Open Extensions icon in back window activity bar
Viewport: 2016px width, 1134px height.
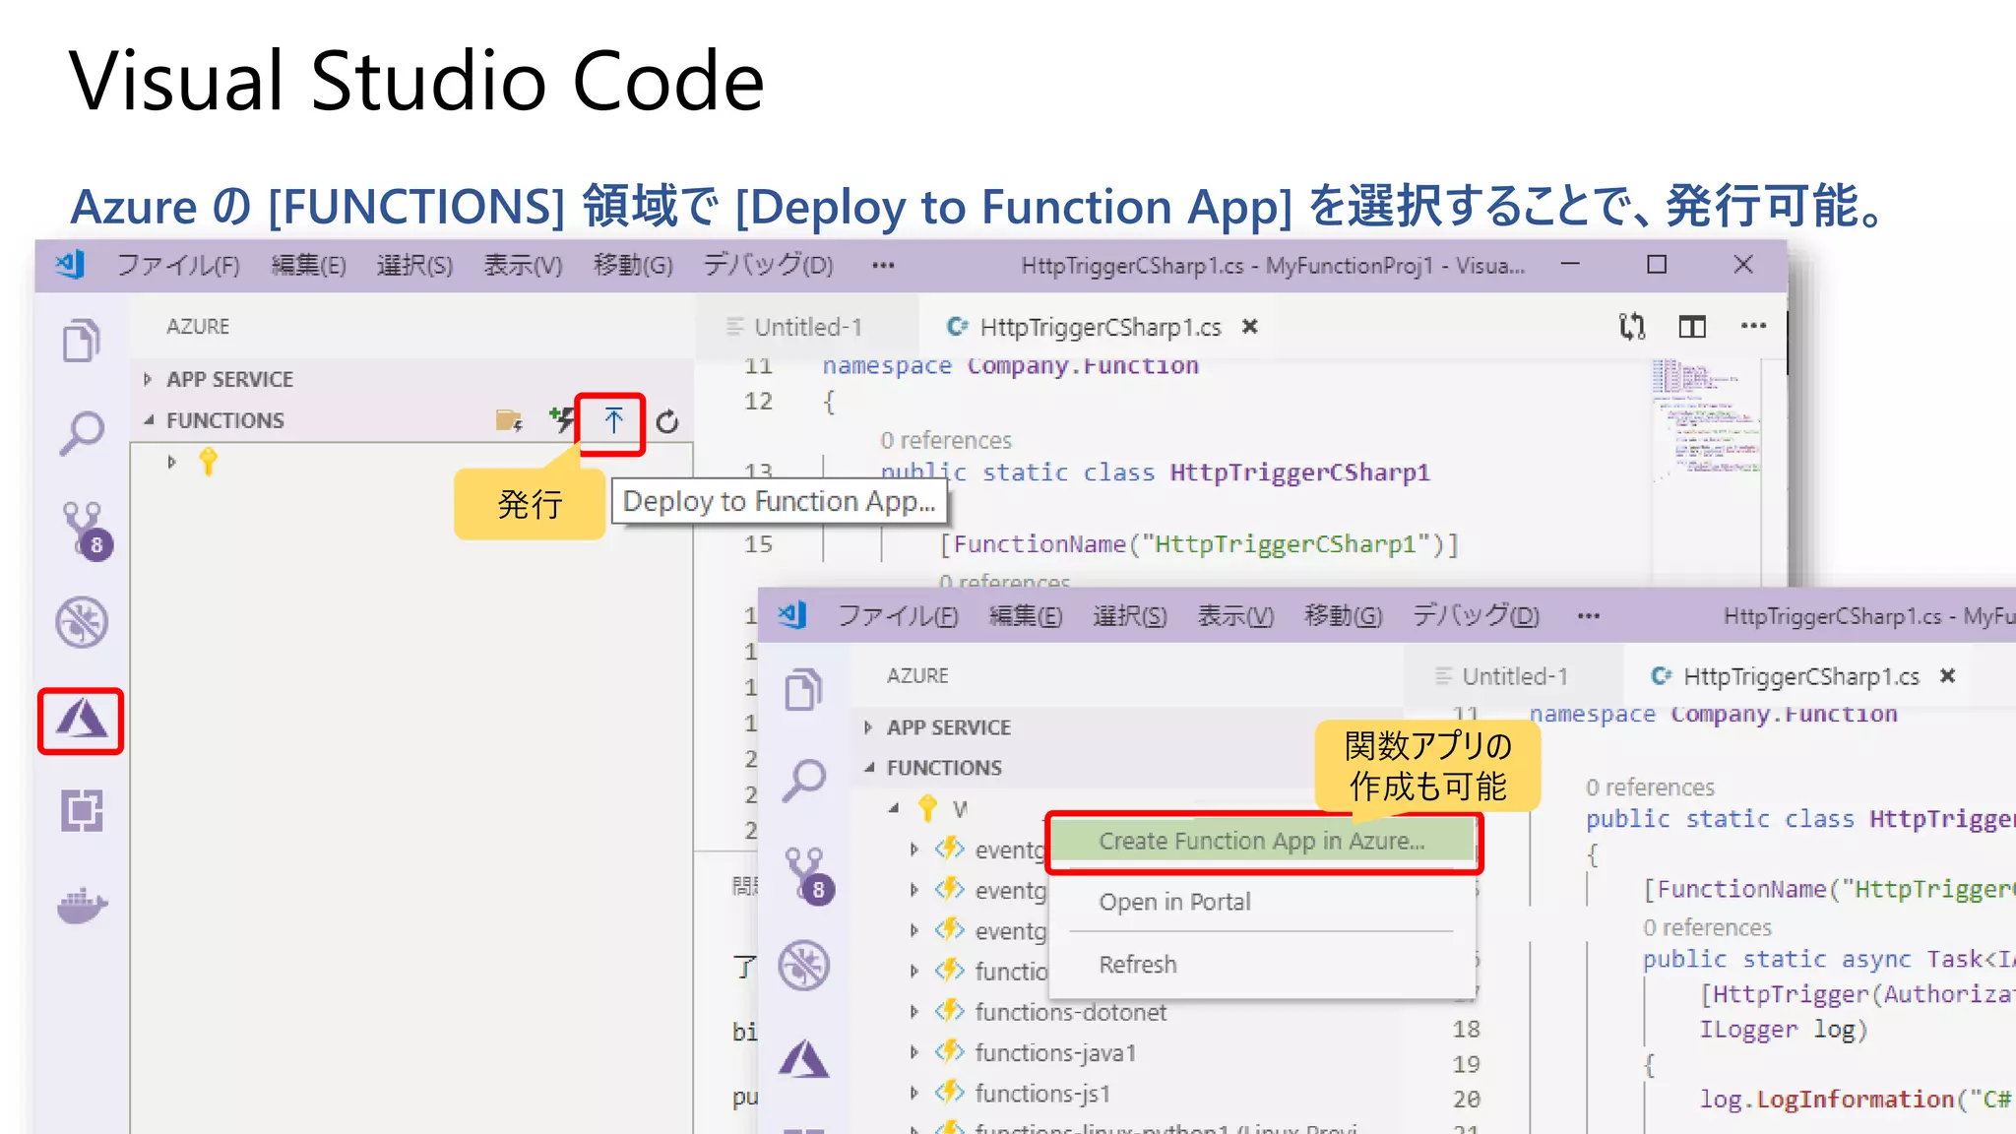point(82,811)
